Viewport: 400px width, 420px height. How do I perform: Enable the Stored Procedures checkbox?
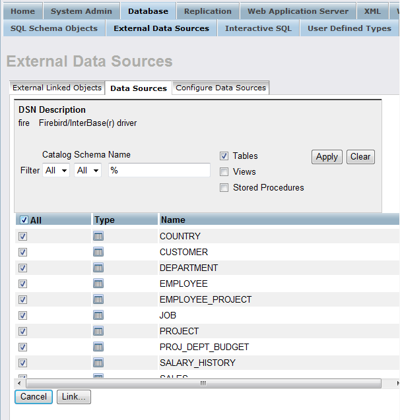[224, 188]
